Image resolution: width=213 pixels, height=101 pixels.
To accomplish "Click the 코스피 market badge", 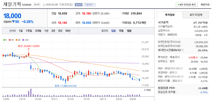I will tap(37, 4).
